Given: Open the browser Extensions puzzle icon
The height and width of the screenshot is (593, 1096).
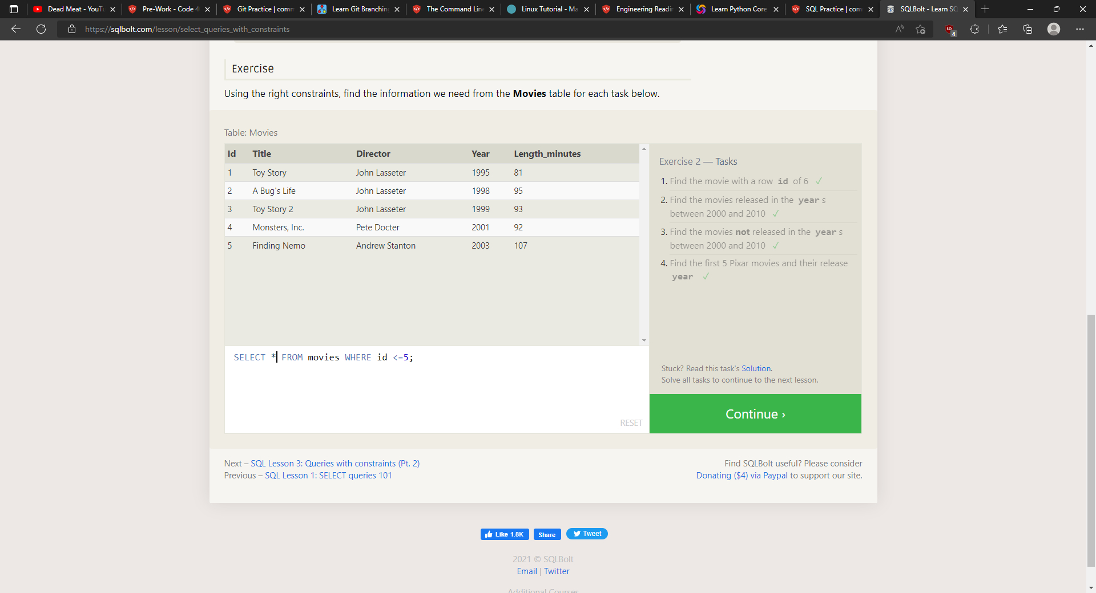Looking at the screenshot, I should click(974, 29).
